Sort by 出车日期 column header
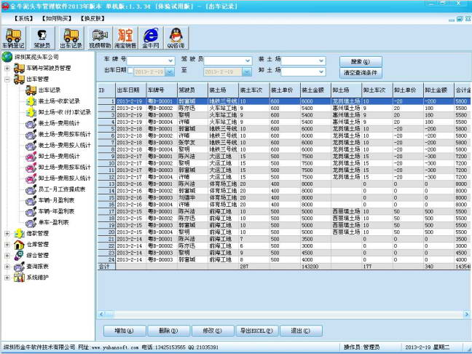Viewport: 472px width, 354px height. [x=131, y=90]
